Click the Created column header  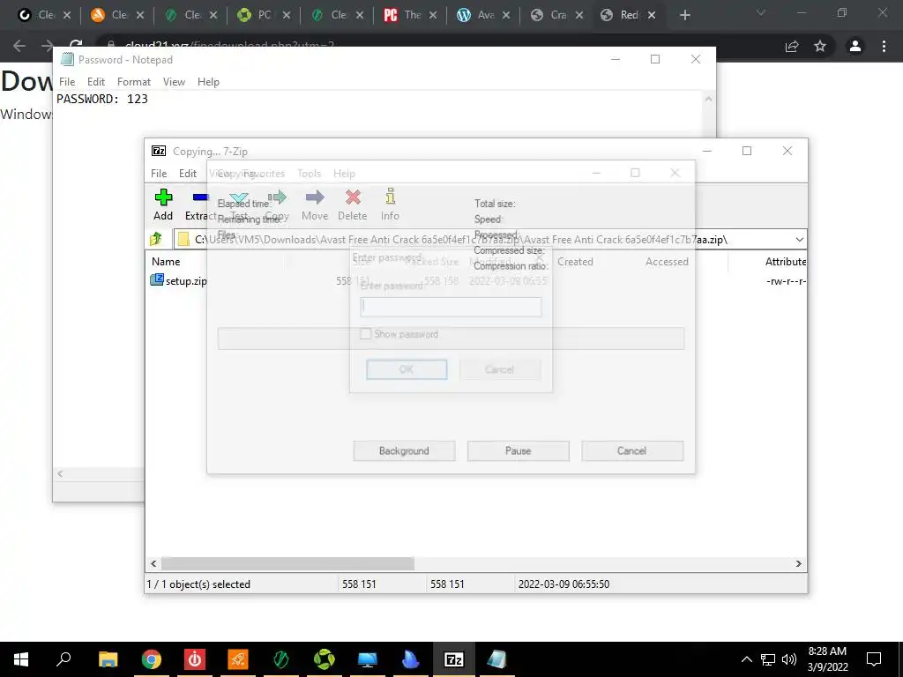point(575,261)
